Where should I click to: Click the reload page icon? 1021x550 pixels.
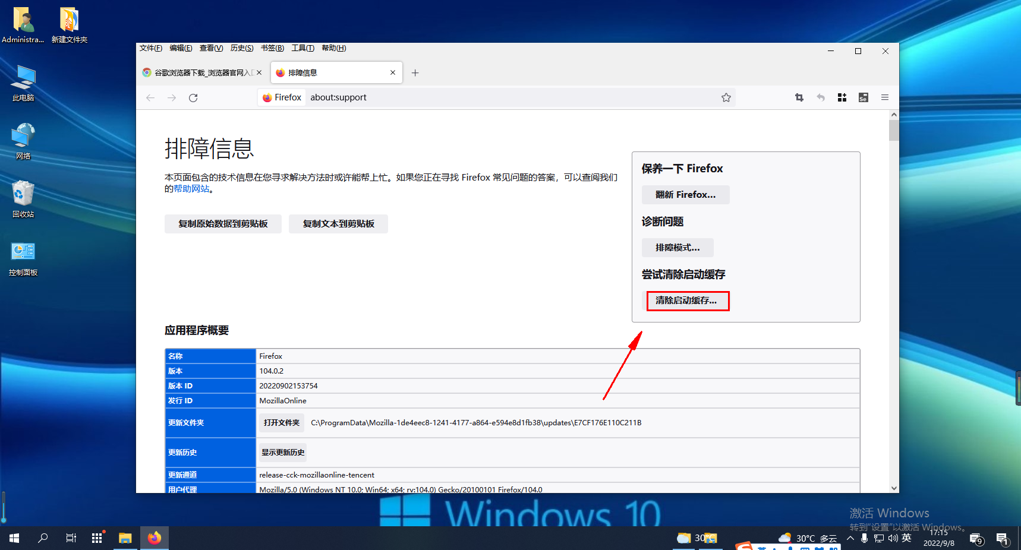tap(193, 98)
